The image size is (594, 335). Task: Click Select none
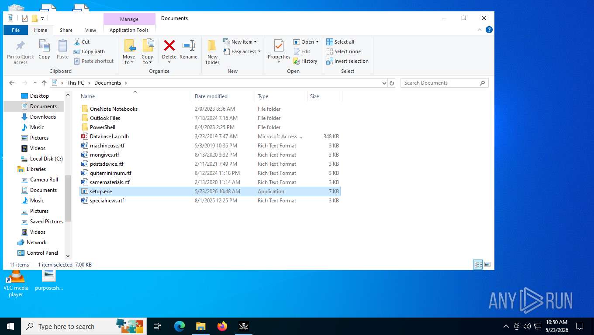343,51
